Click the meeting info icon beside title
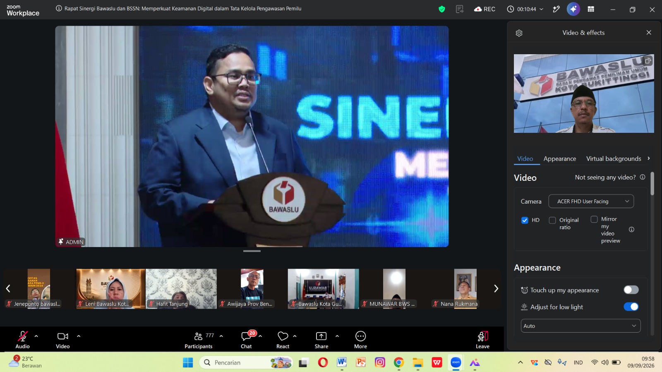Viewport: 662px width, 372px height. pos(59,9)
